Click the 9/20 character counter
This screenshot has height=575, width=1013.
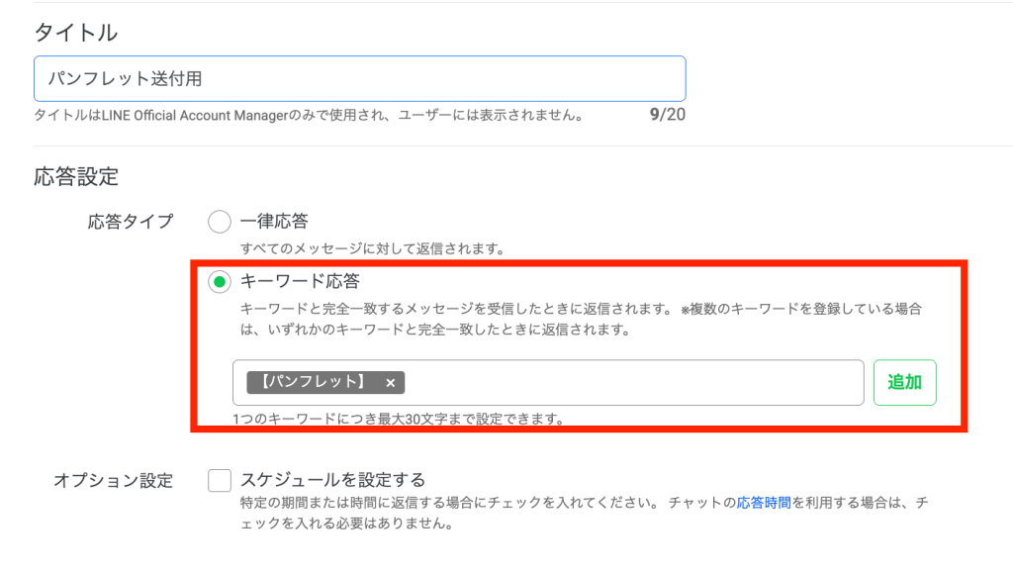[669, 115]
